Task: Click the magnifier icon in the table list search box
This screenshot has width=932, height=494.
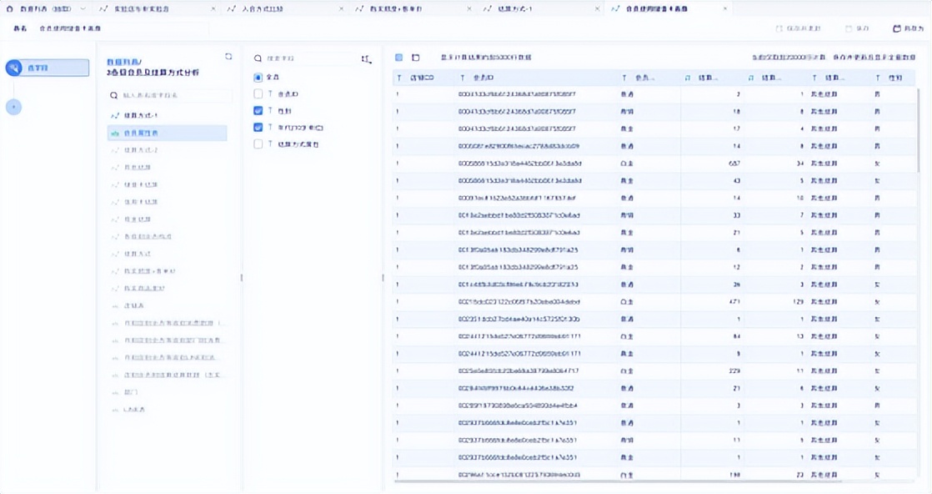Action: [113, 95]
